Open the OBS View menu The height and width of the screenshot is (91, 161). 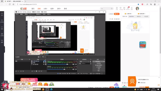coord(26,14)
